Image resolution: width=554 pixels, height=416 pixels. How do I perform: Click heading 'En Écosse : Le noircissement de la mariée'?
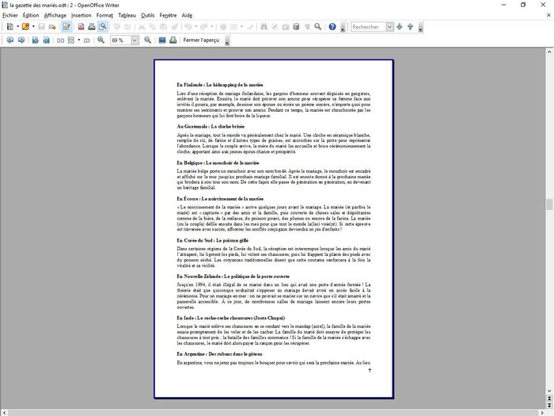coord(220,199)
